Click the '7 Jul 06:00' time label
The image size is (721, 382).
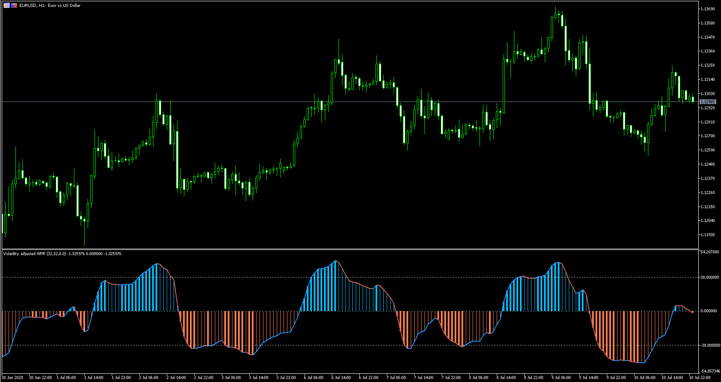[396, 378]
